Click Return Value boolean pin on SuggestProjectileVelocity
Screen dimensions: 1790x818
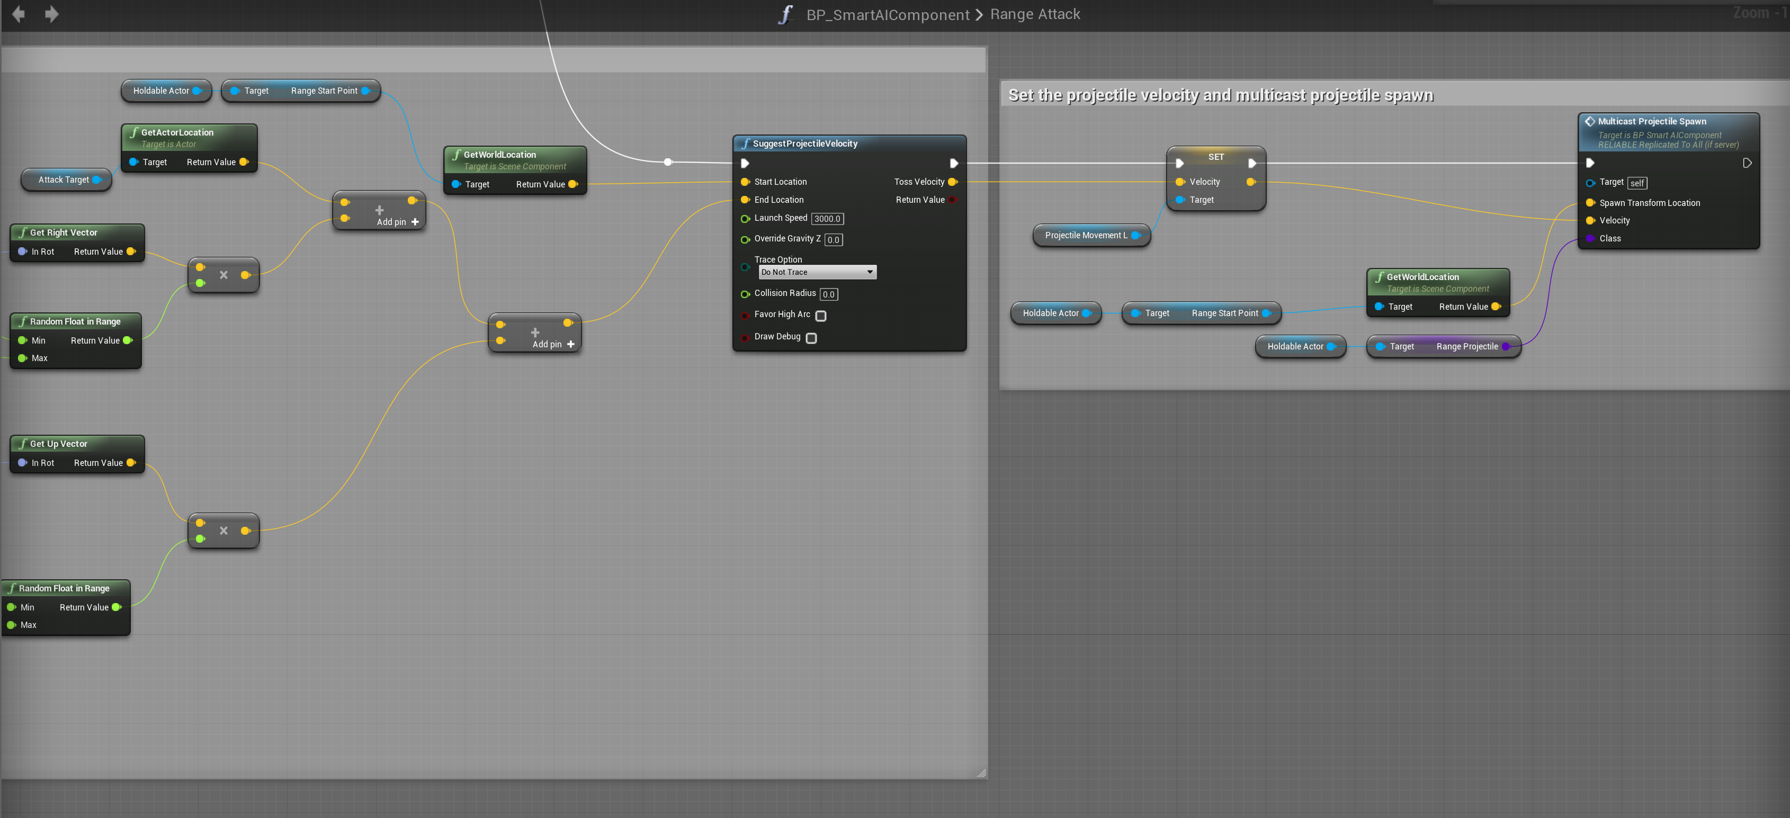[x=953, y=200]
